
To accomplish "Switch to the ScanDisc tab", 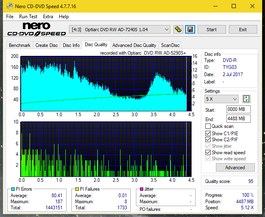I will 170,45.
